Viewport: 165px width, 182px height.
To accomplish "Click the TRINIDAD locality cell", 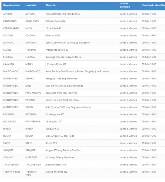I will click(30, 50).
